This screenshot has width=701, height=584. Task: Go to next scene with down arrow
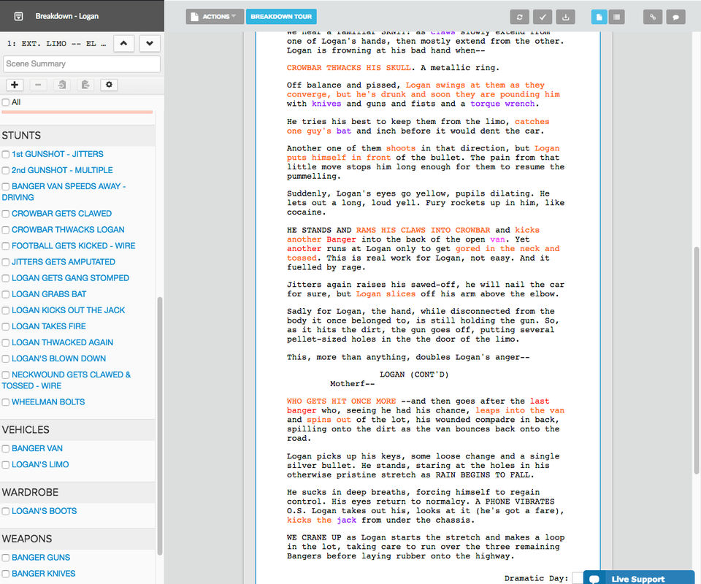[x=150, y=43]
